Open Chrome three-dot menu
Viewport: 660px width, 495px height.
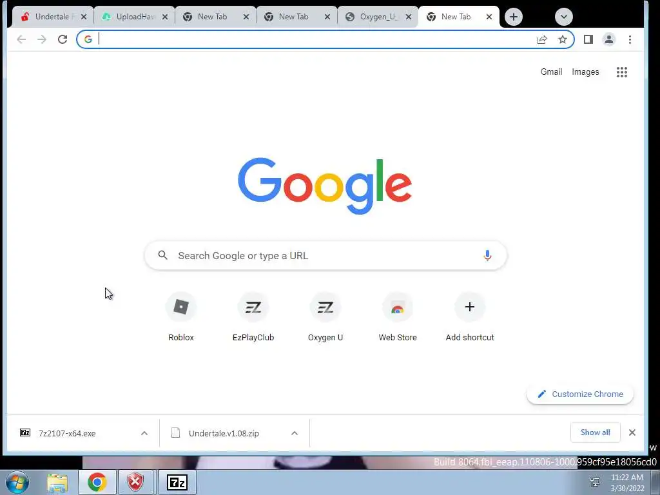click(x=630, y=39)
